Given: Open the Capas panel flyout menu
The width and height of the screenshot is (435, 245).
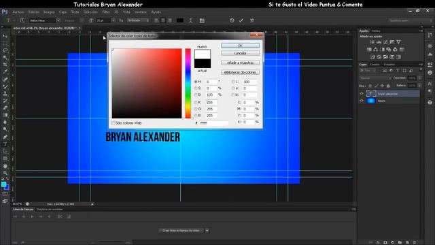Looking at the screenshot, I should coord(421,64).
